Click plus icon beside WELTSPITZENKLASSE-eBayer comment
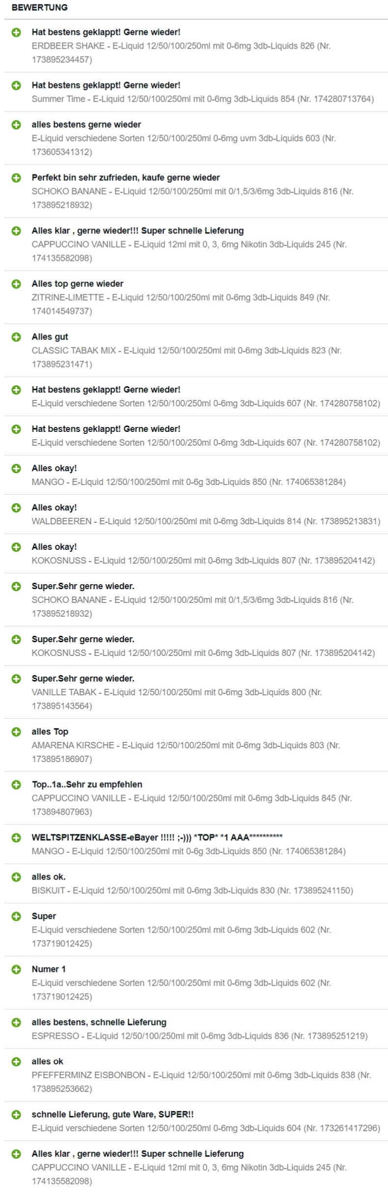388x1193 pixels. click(x=16, y=838)
